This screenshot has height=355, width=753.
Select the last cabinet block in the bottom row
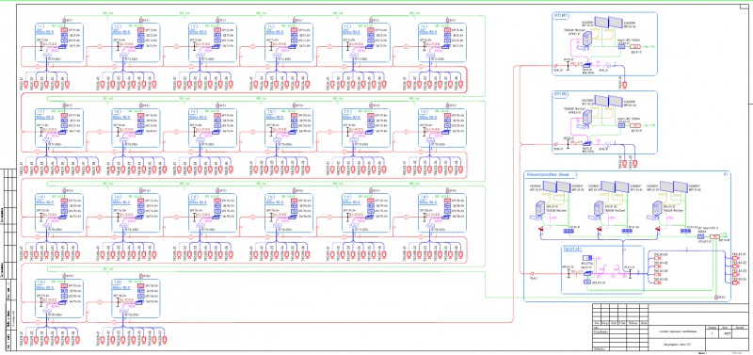pyautogui.click(x=136, y=298)
